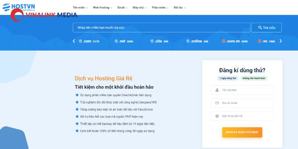This screenshot has height=149, width=298.
Task: Click the envelope icon in email field
Action: click(x=217, y=103)
